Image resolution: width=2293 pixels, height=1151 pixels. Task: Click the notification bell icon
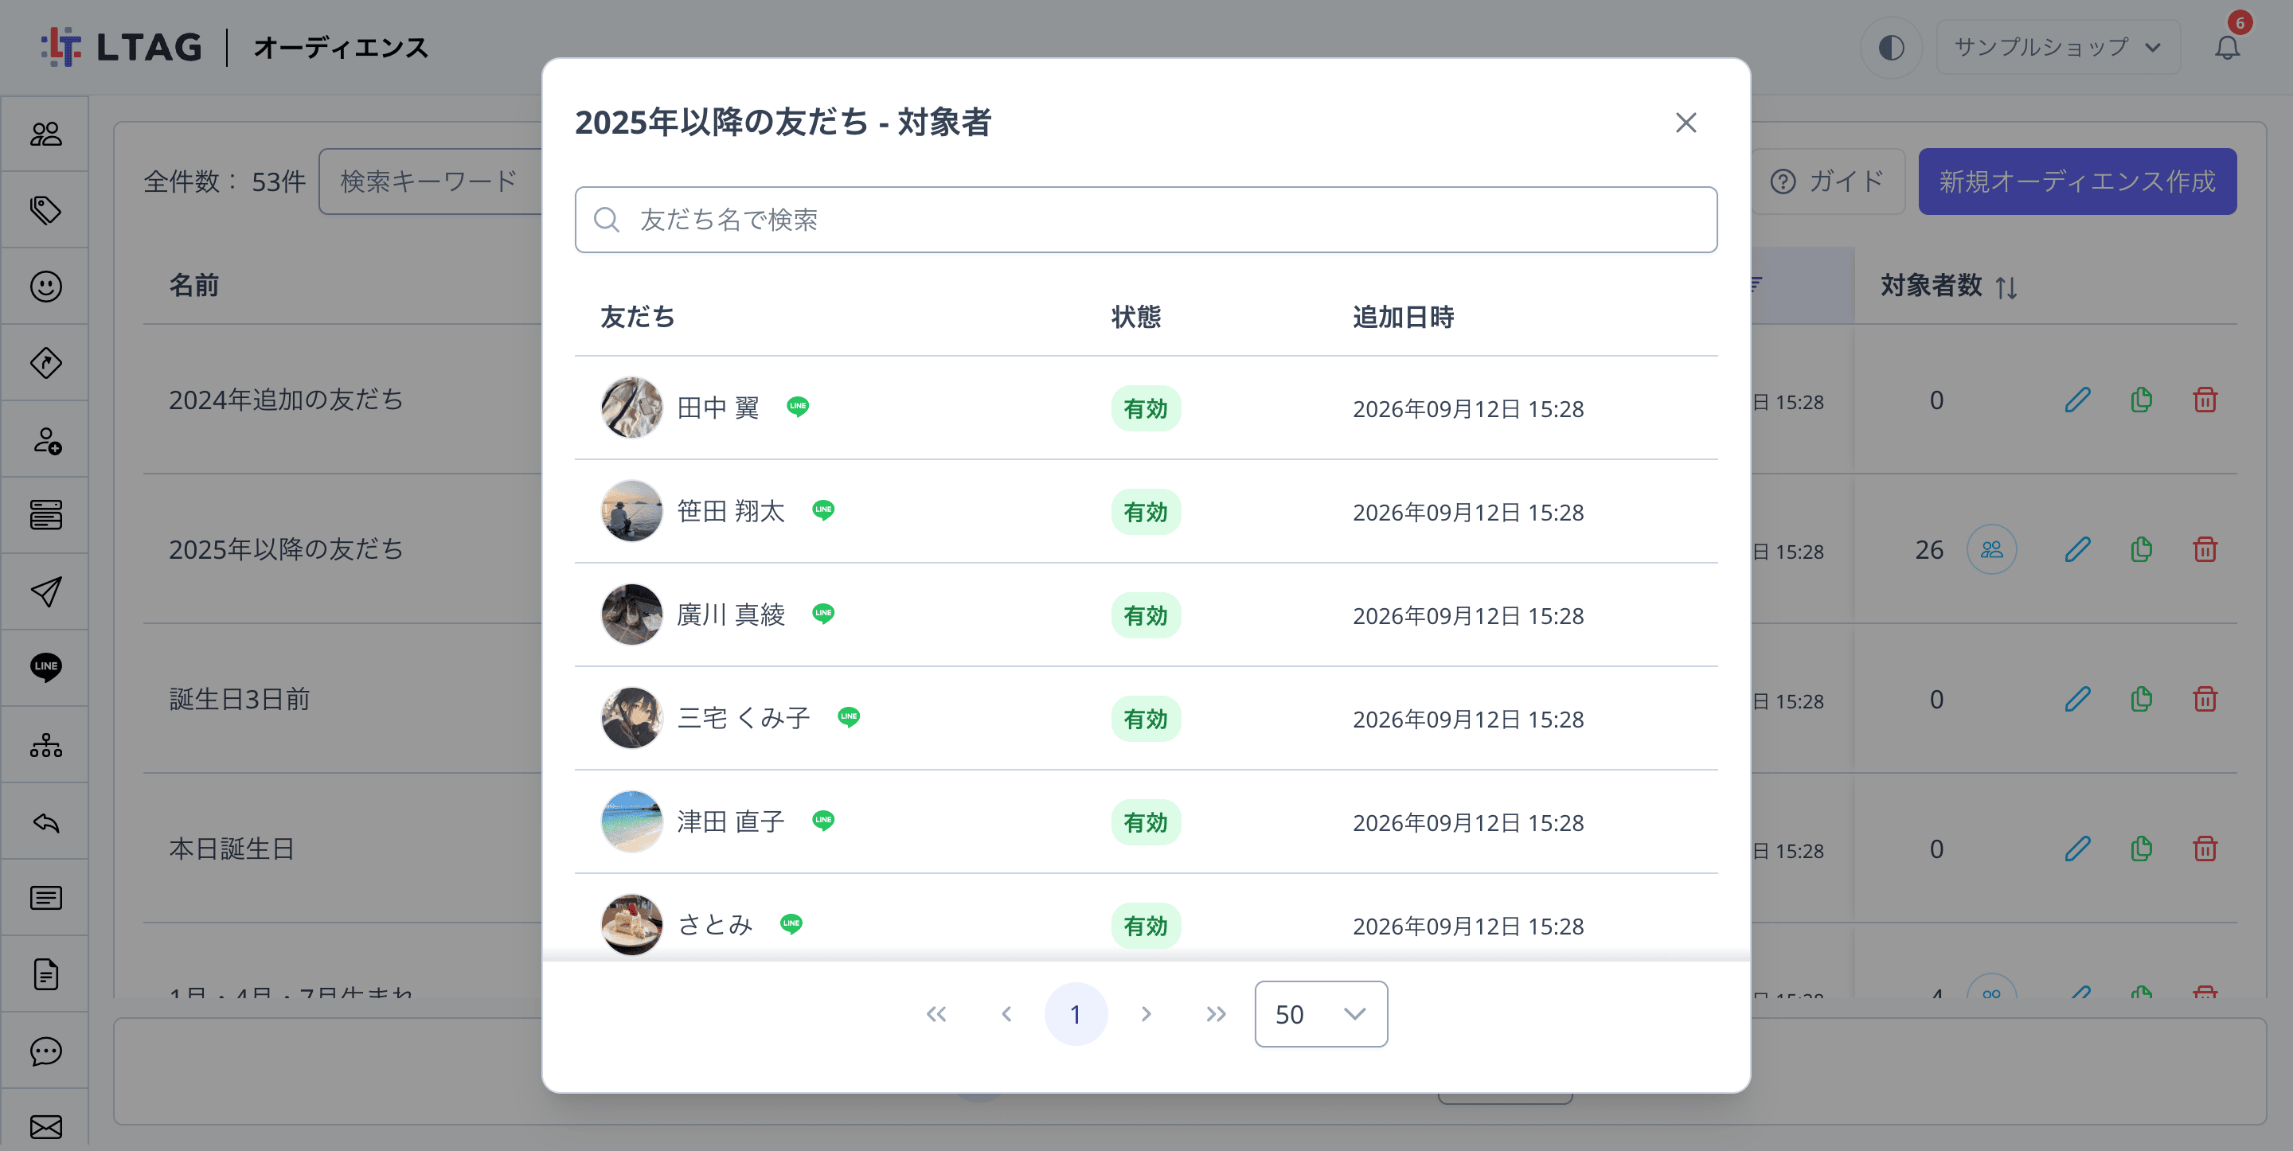click(x=2227, y=47)
